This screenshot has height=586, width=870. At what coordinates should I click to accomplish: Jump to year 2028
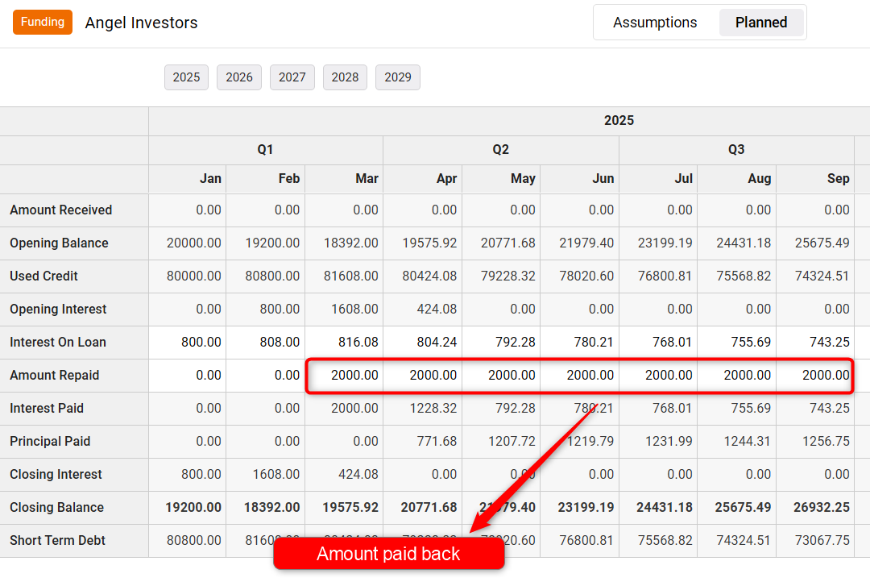pyautogui.click(x=345, y=77)
